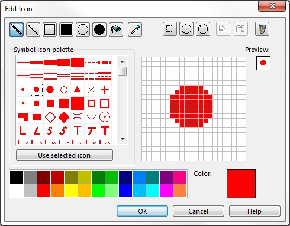This screenshot has height=226, width=290.
Task: Pick the selected medium dot symbol
Action: point(37,90)
